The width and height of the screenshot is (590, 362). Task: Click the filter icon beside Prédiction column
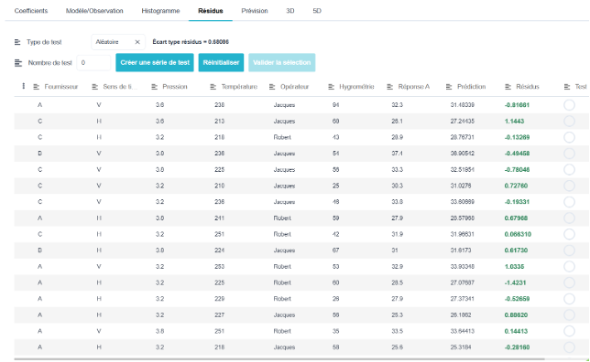[449, 87]
